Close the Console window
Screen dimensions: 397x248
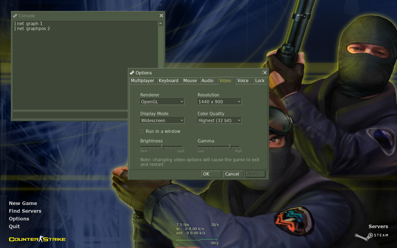pyautogui.click(x=161, y=16)
